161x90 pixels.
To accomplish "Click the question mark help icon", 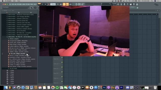I will click(x=128, y=4).
